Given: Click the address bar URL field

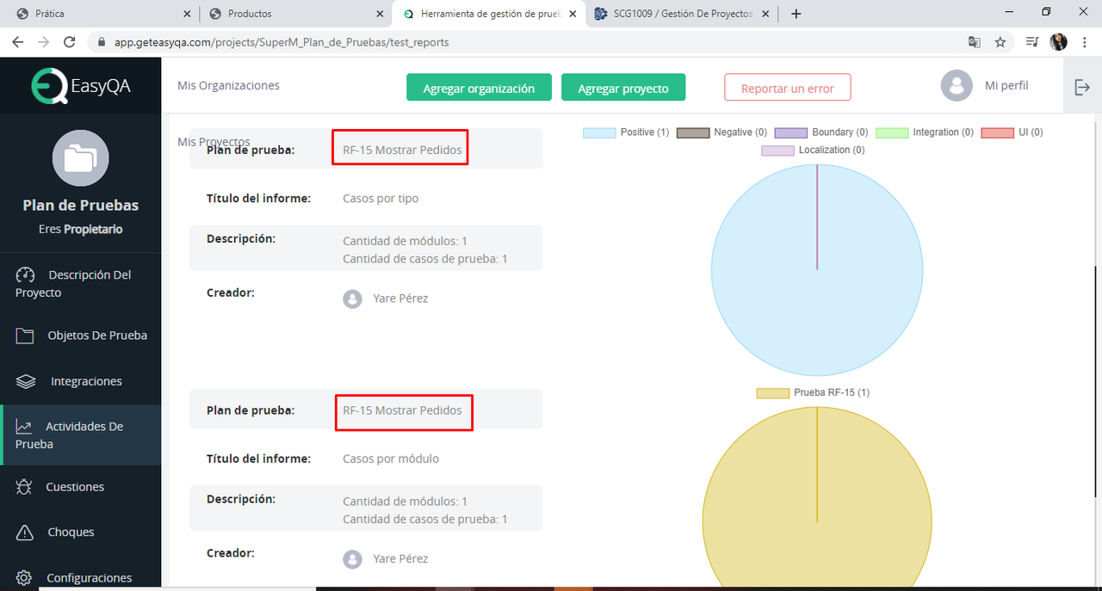Looking at the screenshot, I should pos(527,41).
